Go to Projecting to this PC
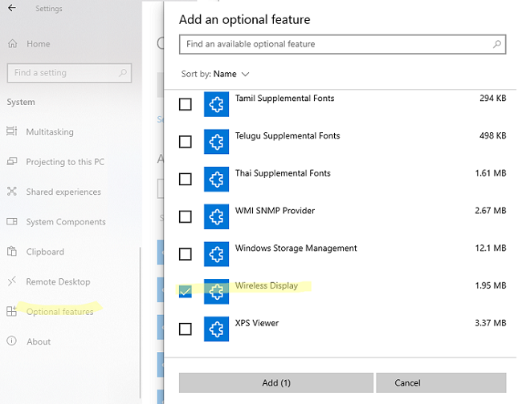Viewport: 522px width, 404px height. pos(65,162)
